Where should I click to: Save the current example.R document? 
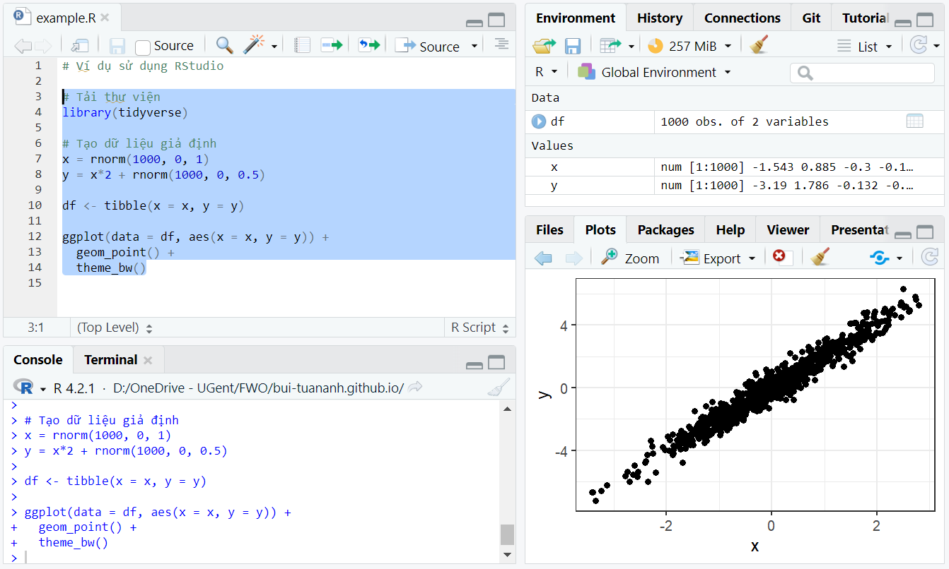coord(117,47)
